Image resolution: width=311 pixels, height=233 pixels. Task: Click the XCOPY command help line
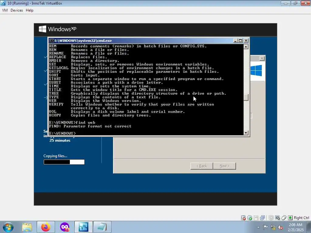click(100, 115)
